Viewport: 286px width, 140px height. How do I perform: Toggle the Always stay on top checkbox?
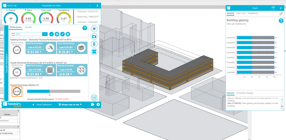coord(60,105)
